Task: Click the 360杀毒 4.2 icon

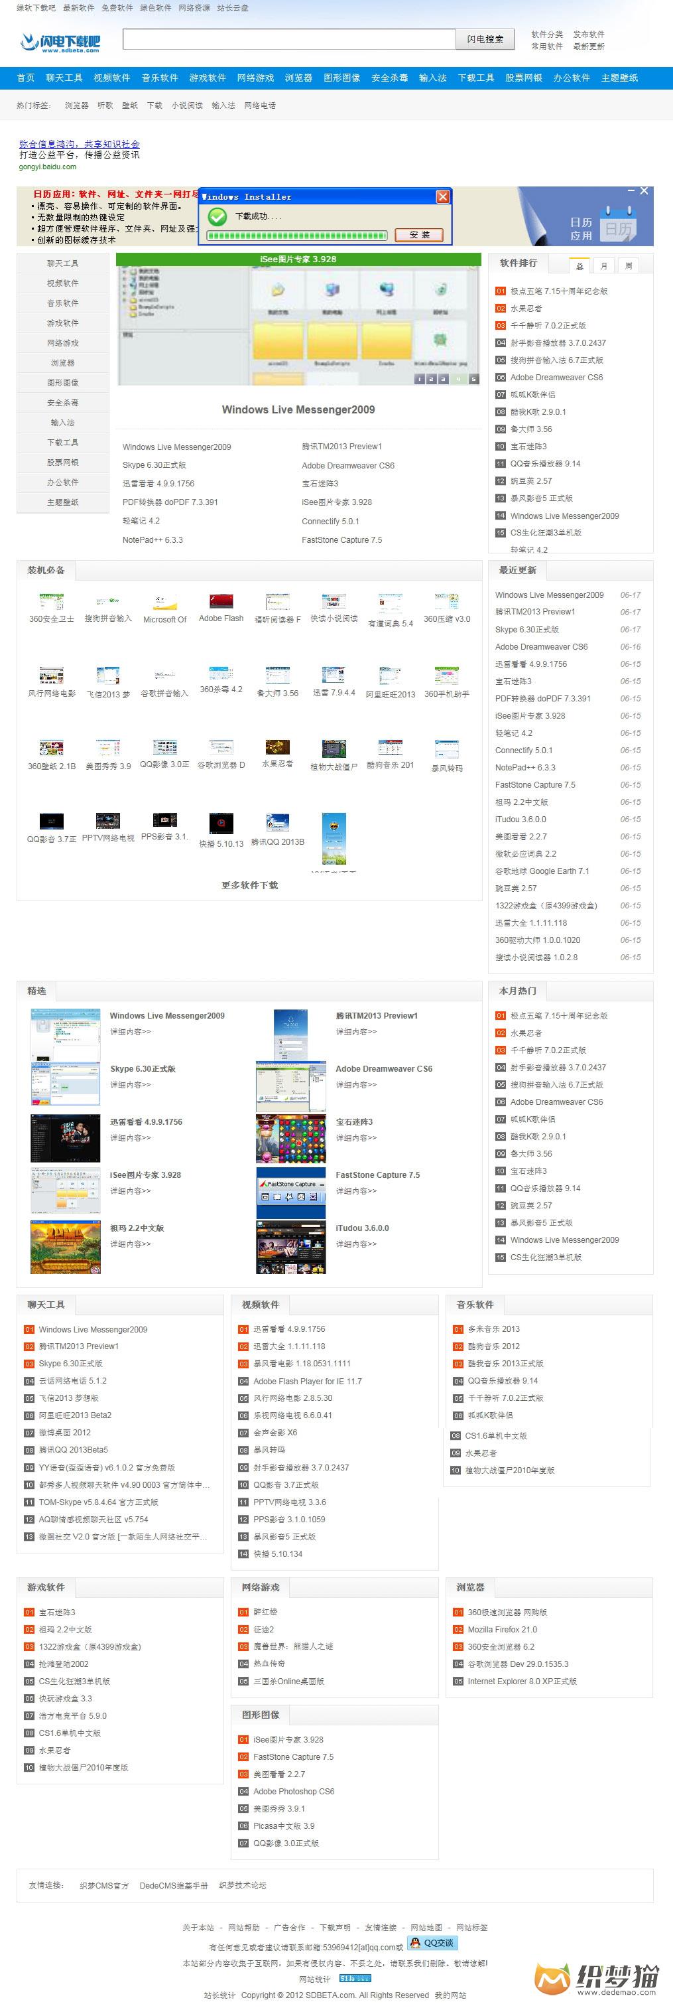Action: pos(221,674)
